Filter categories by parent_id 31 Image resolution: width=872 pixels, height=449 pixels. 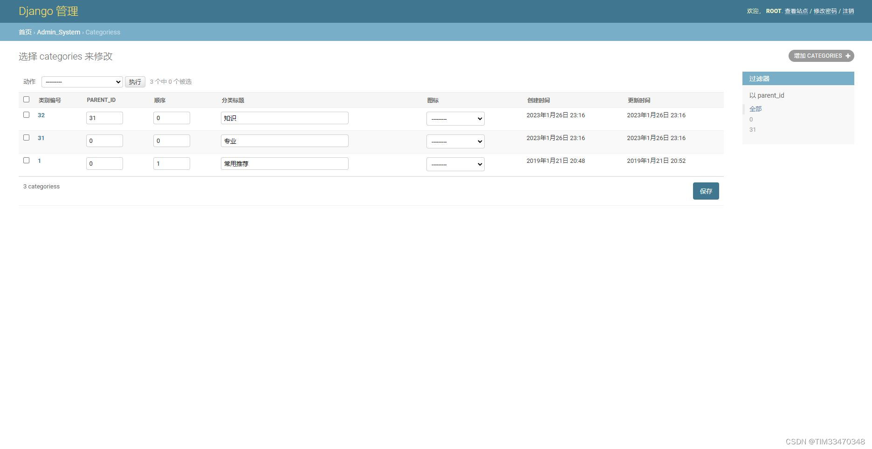[753, 129]
